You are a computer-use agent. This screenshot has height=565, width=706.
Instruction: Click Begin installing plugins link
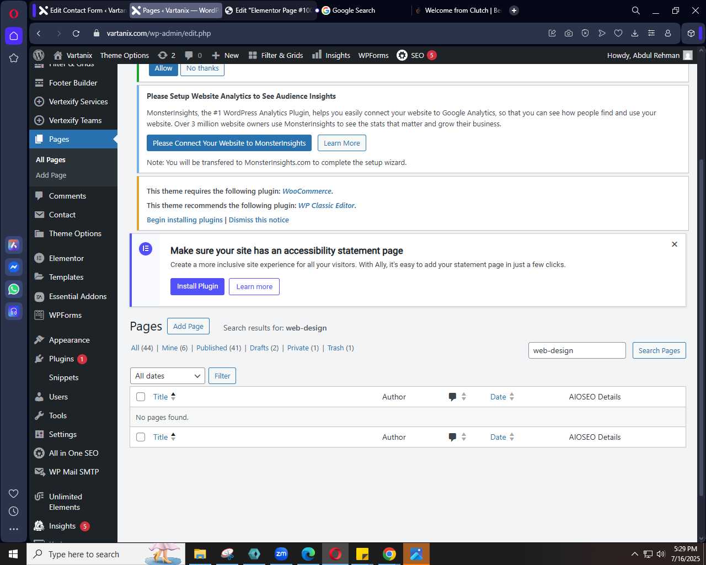pyautogui.click(x=185, y=220)
